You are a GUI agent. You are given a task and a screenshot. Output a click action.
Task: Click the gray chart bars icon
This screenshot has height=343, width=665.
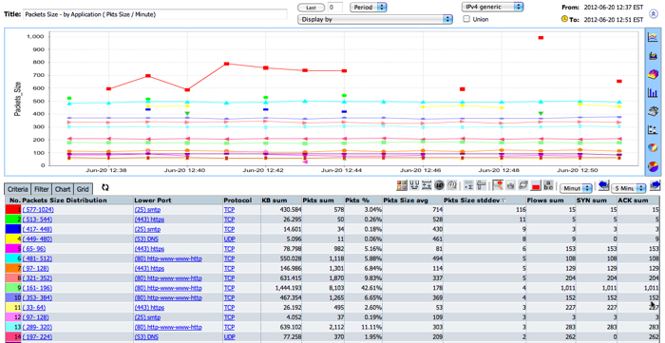(x=511, y=185)
